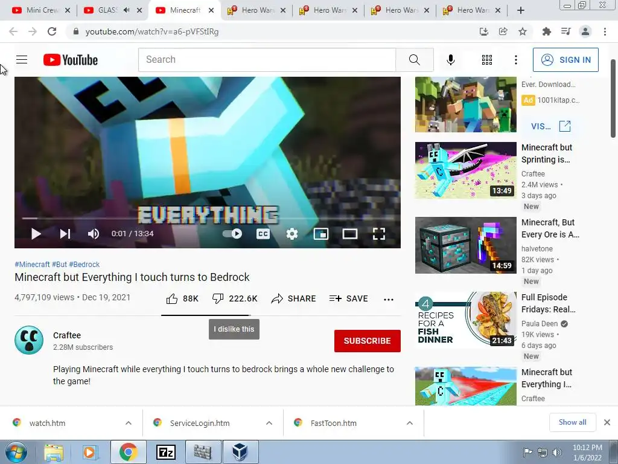
Task: Click the page vertical scrollbar
Action: click(613, 98)
